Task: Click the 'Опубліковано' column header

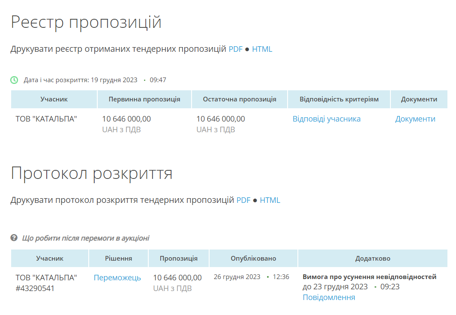Action: tap(253, 259)
